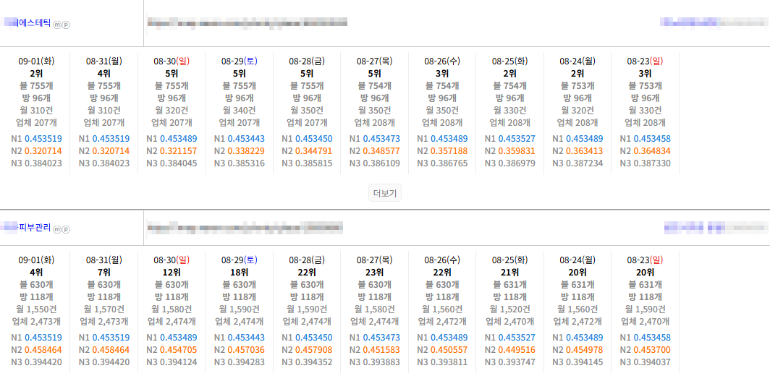Select monthly count 월 1,570건
The width and height of the screenshot is (770, 376).
coord(103,309)
